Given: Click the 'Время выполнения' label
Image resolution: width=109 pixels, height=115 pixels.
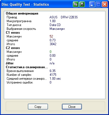Looking at the screenshot, I should [20, 71].
